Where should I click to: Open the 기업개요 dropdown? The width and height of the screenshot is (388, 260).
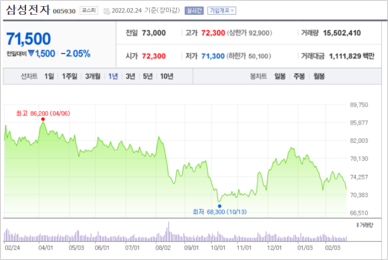tap(221, 11)
